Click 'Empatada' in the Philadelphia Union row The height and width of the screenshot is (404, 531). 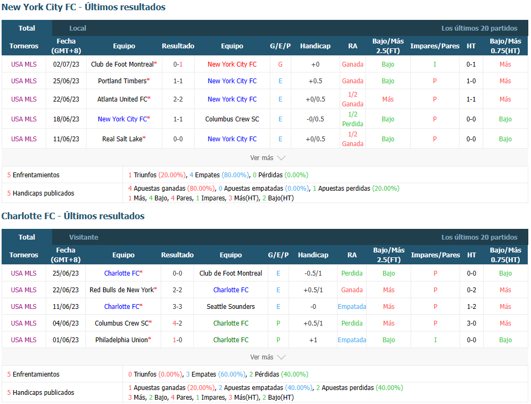click(x=352, y=340)
